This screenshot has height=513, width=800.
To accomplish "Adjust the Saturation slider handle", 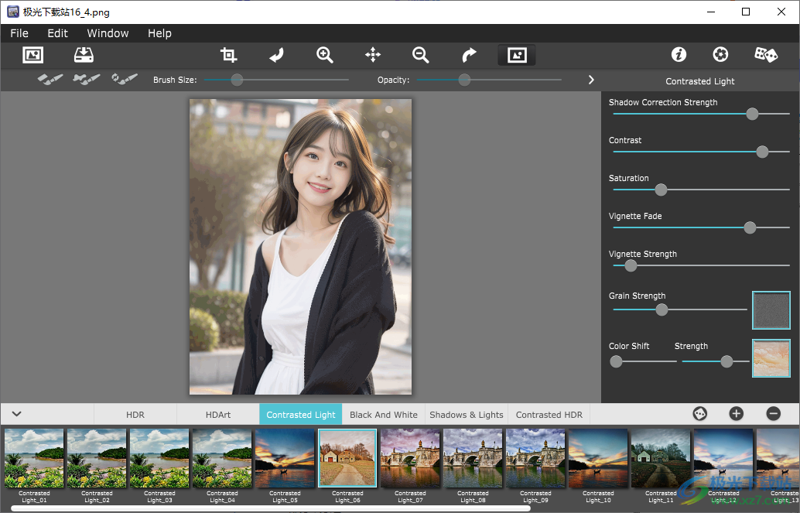I will [661, 190].
